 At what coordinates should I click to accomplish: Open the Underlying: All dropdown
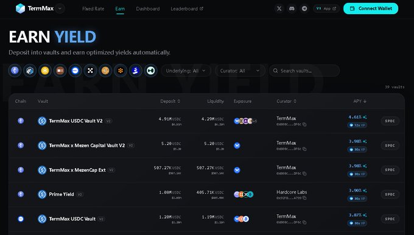[x=186, y=71]
